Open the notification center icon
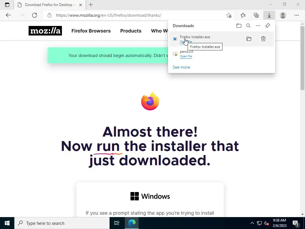Viewport: 305px width, 229px height. (x=296, y=223)
